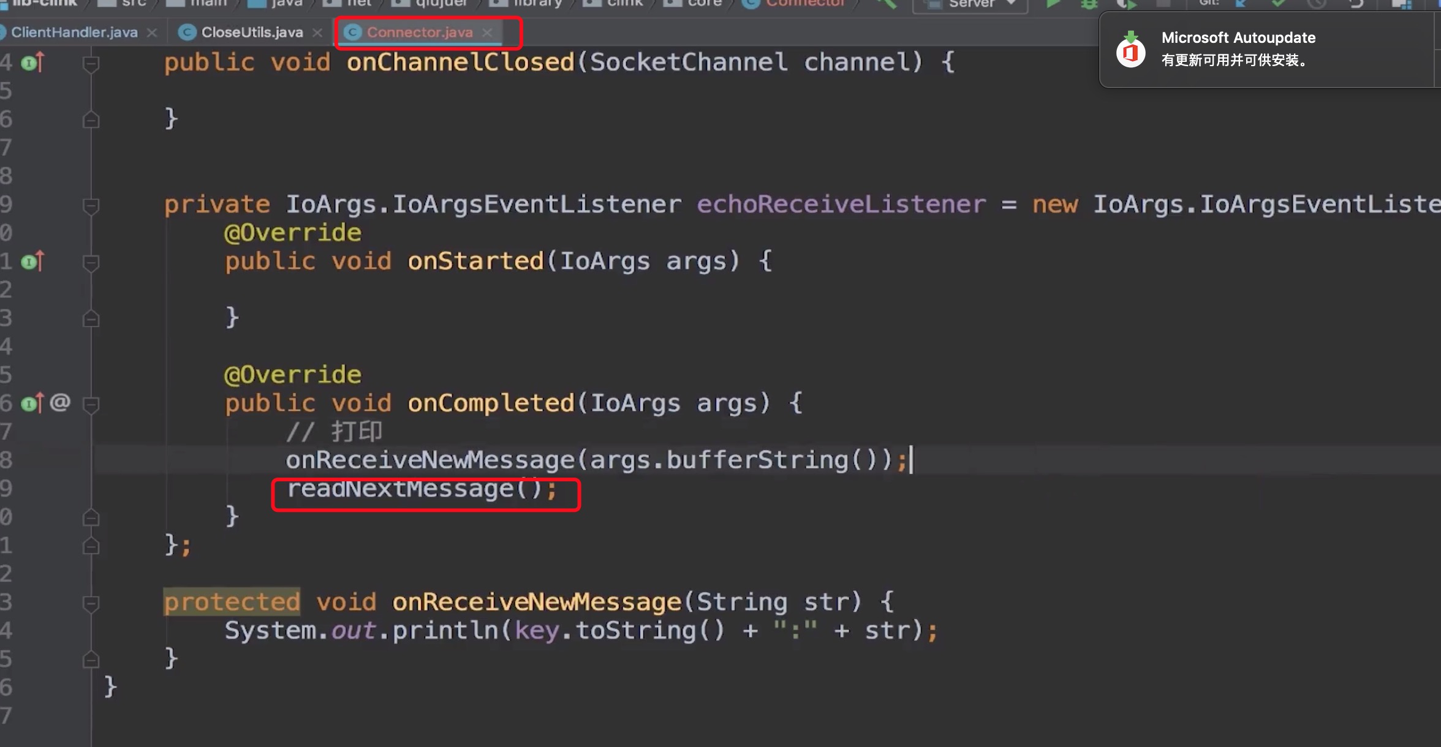Viewport: 1441px width, 747px height.
Task: Click the first IoArgs.IoArgsEventListener type
Action: coord(483,205)
